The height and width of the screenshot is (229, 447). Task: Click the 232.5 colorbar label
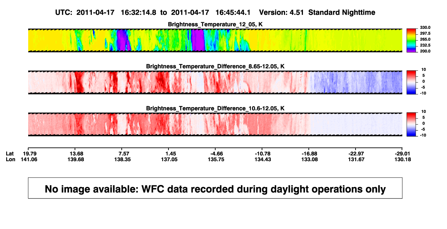[425, 45]
